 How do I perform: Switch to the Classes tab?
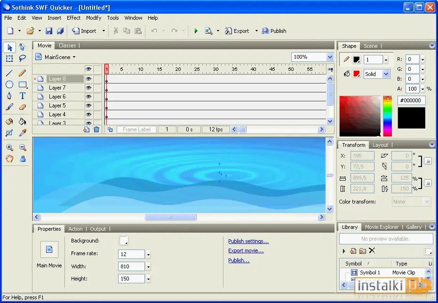click(67, 45)
